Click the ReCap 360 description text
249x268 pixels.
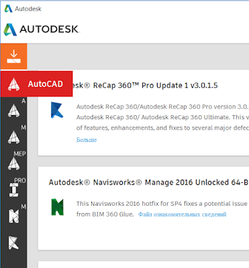pyautogui.click(x=162, y=117)
